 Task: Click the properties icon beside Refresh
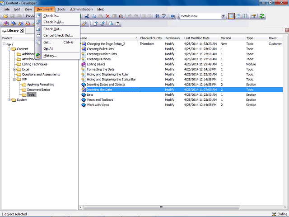tap(253, 16)
